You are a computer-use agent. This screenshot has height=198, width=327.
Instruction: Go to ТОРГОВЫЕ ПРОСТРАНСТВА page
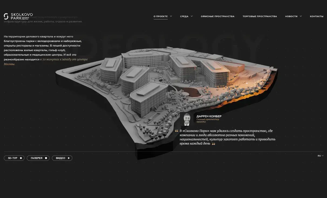[260, 16]
